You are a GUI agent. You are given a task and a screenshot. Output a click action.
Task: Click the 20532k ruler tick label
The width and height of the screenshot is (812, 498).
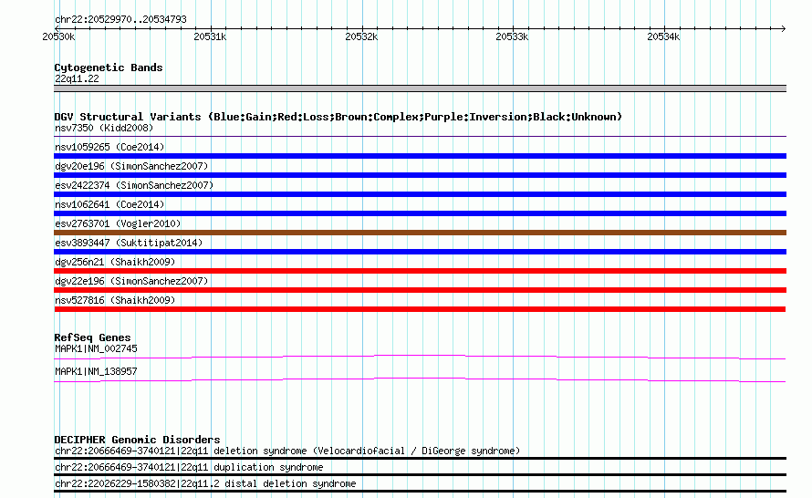[361, 36]
